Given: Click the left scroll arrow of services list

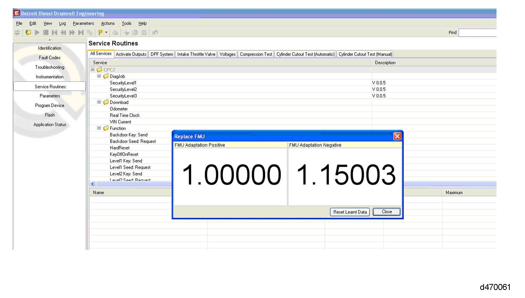Looking at the screenshot, I should (93, 184).
